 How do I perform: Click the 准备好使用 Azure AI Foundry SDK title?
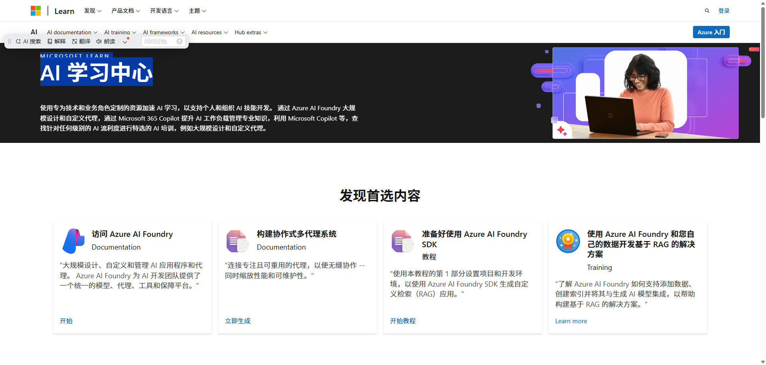[474, 239]
